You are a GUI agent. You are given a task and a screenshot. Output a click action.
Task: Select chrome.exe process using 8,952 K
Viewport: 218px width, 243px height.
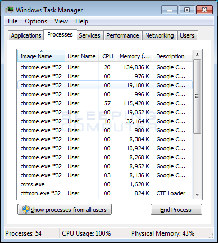click(105, 166)
